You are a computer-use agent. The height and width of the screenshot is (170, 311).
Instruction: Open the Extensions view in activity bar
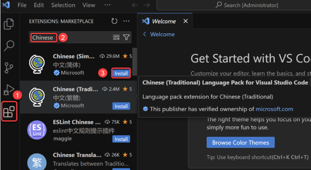(9, 112)
